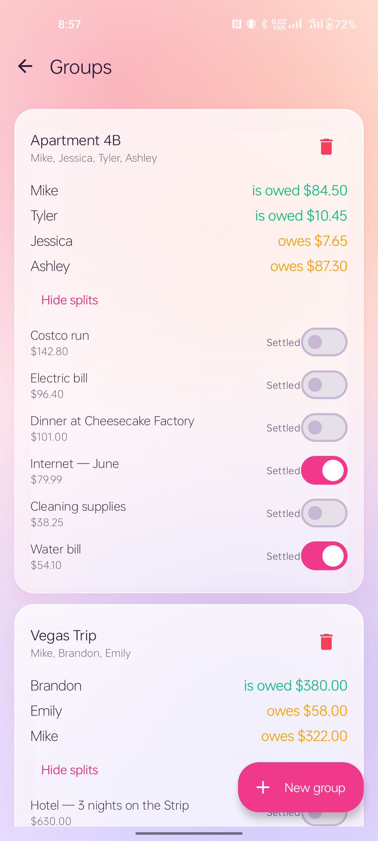Create a group with New group button
The height and width of the screenshot is (841, 378).
pos(301,787)
